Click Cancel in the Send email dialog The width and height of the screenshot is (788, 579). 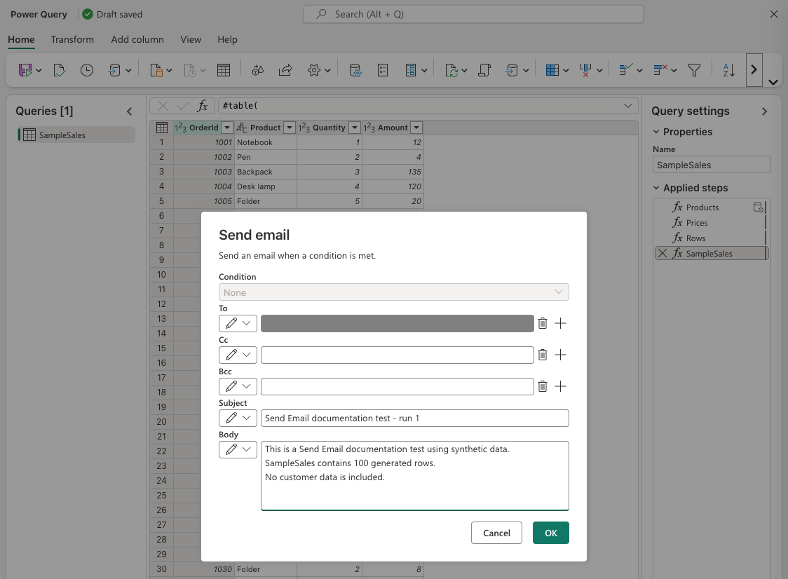(x=496, y=533)
